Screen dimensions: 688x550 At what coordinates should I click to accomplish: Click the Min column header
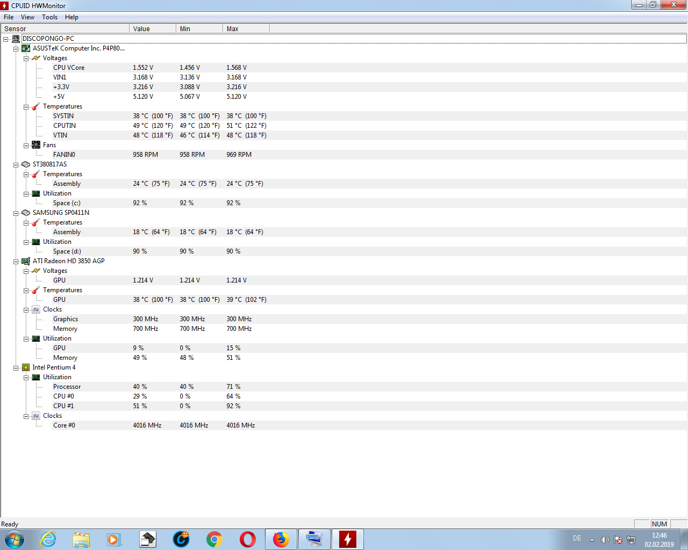pyautogui.click(x=199, y=28)
